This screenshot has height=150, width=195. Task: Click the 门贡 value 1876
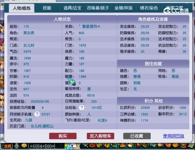82,45
